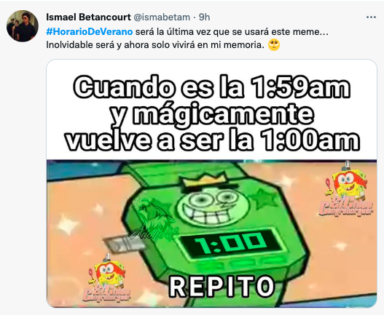Click the watch's 1:00 digital display
The height and width of the screenshot is (315, 384).
pos(231,244)
